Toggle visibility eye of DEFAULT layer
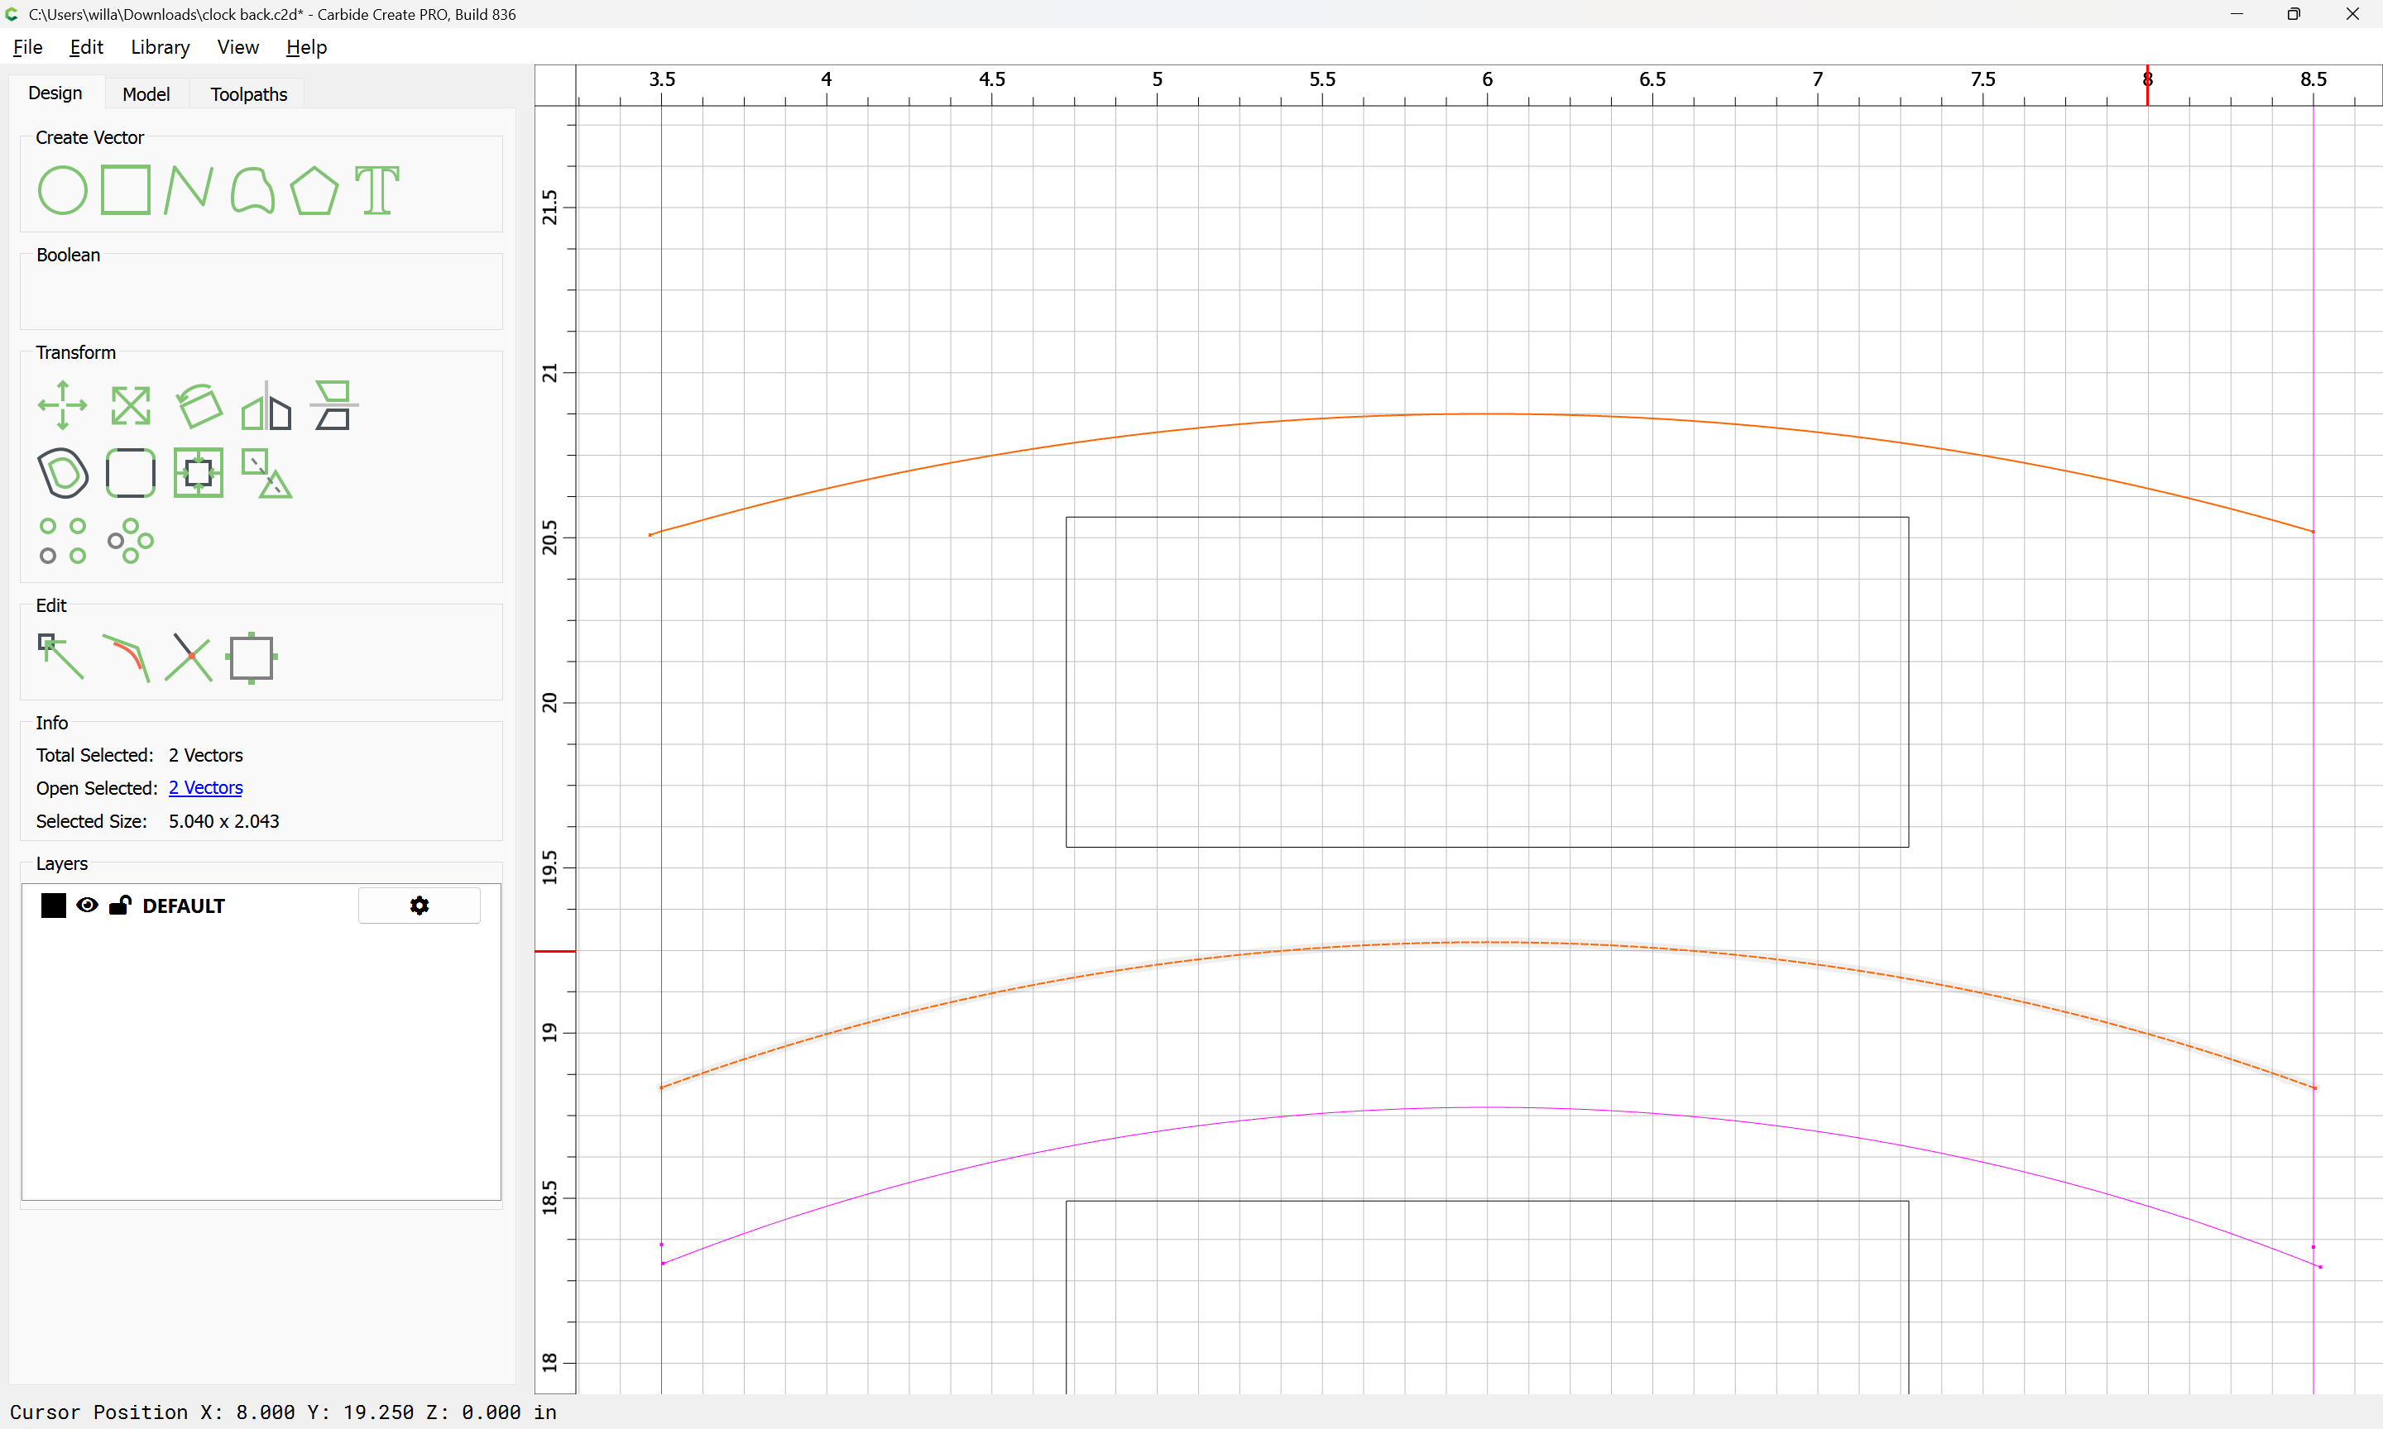The width and height of the screenshot is (2383, 1429). pyautogui.click(x=87, y=906)
